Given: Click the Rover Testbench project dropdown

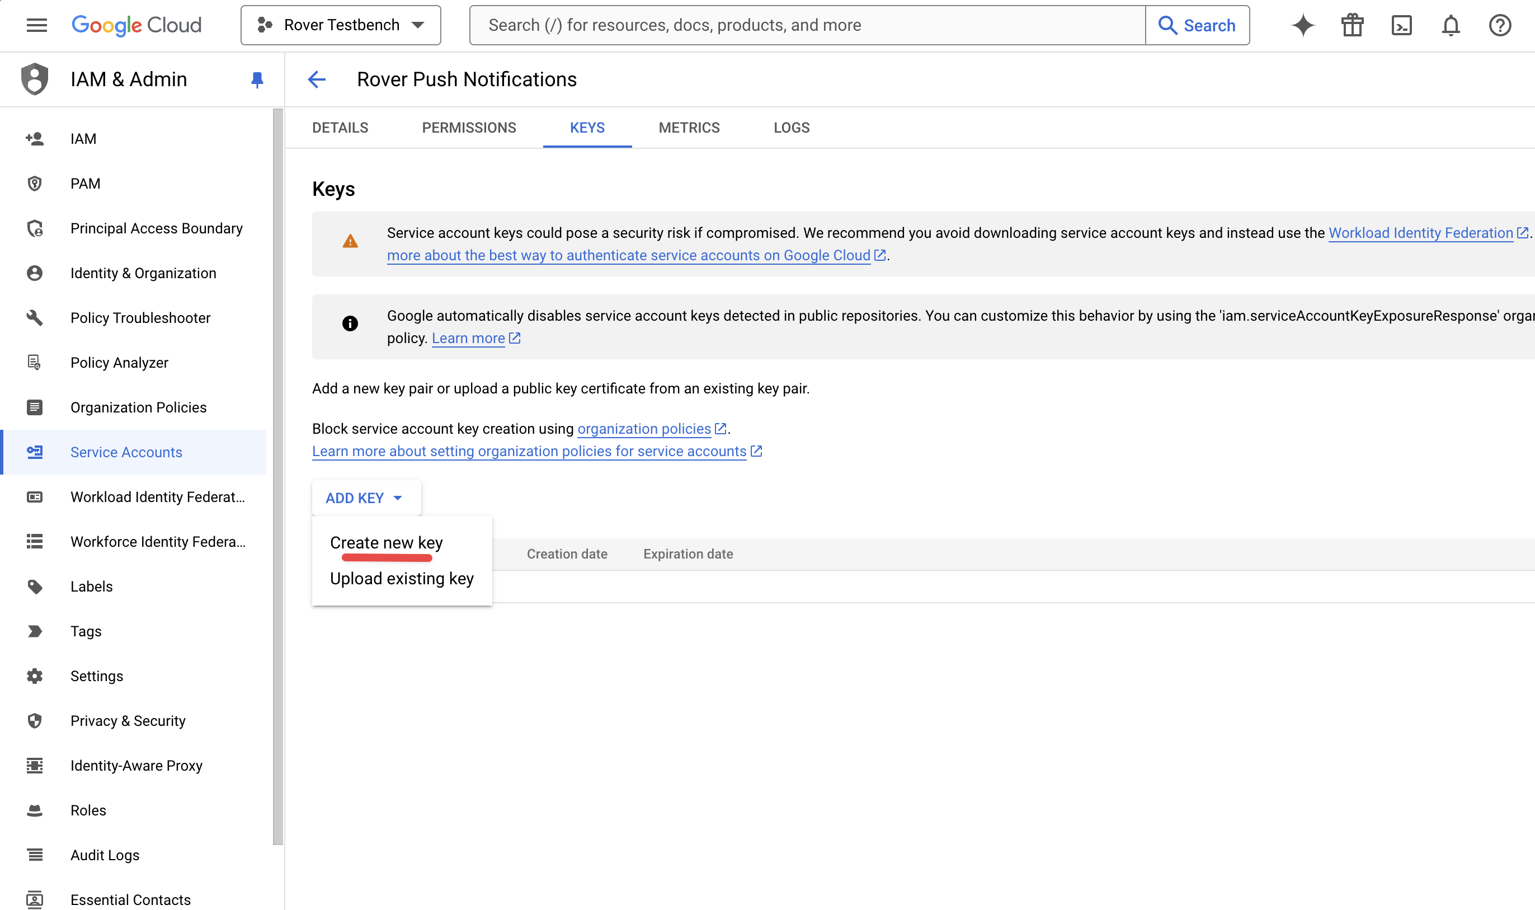Looking at the screenshot, I should click(x=342, y=25).
